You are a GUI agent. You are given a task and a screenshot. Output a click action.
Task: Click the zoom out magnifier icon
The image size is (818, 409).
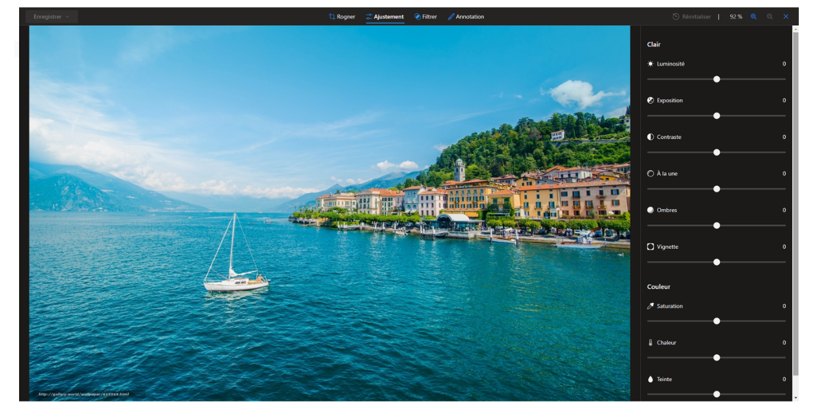[x=770, y=16]
